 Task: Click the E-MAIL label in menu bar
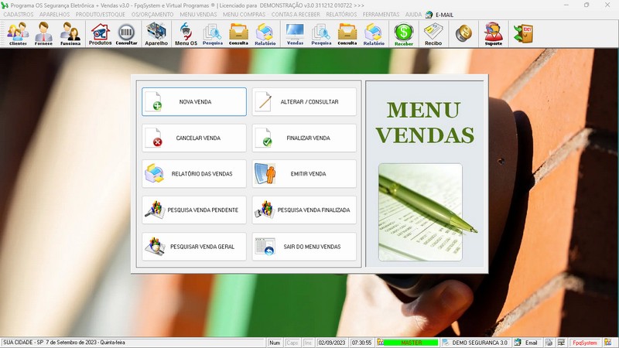444,15
